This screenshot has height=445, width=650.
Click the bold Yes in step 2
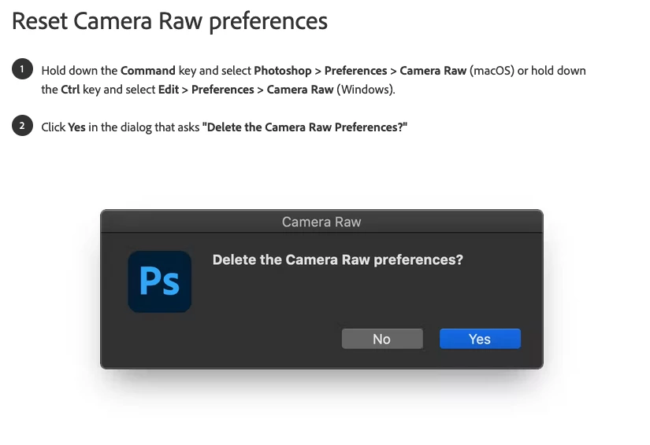coord(76,127)
